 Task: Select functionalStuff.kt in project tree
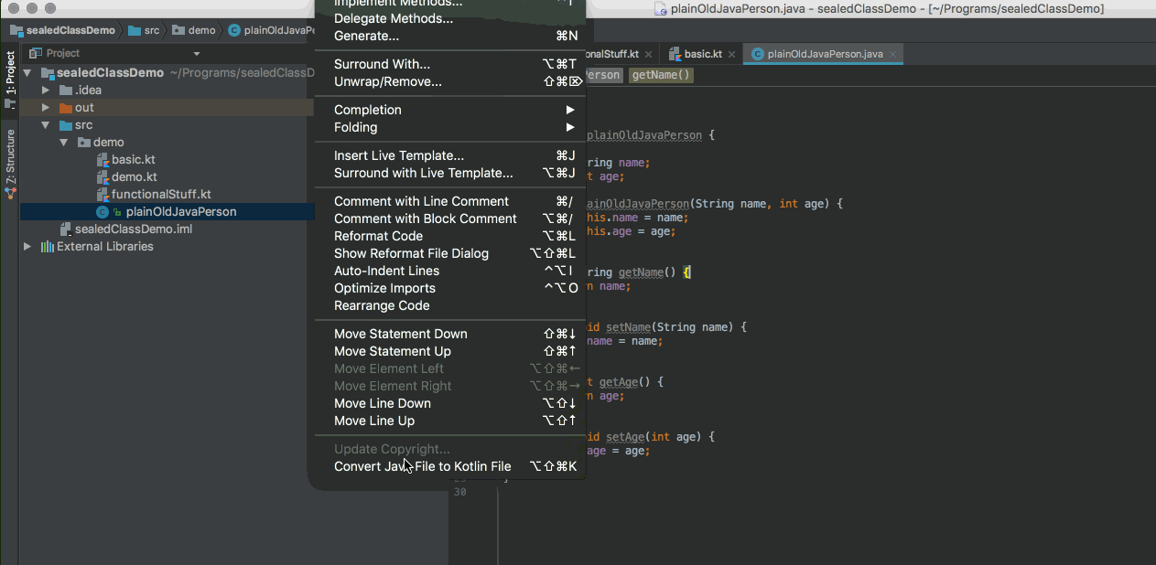[161, 194]
